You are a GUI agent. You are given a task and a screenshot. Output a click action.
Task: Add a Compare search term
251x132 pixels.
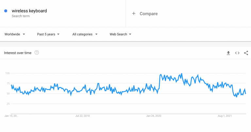[x=149, y=14]
